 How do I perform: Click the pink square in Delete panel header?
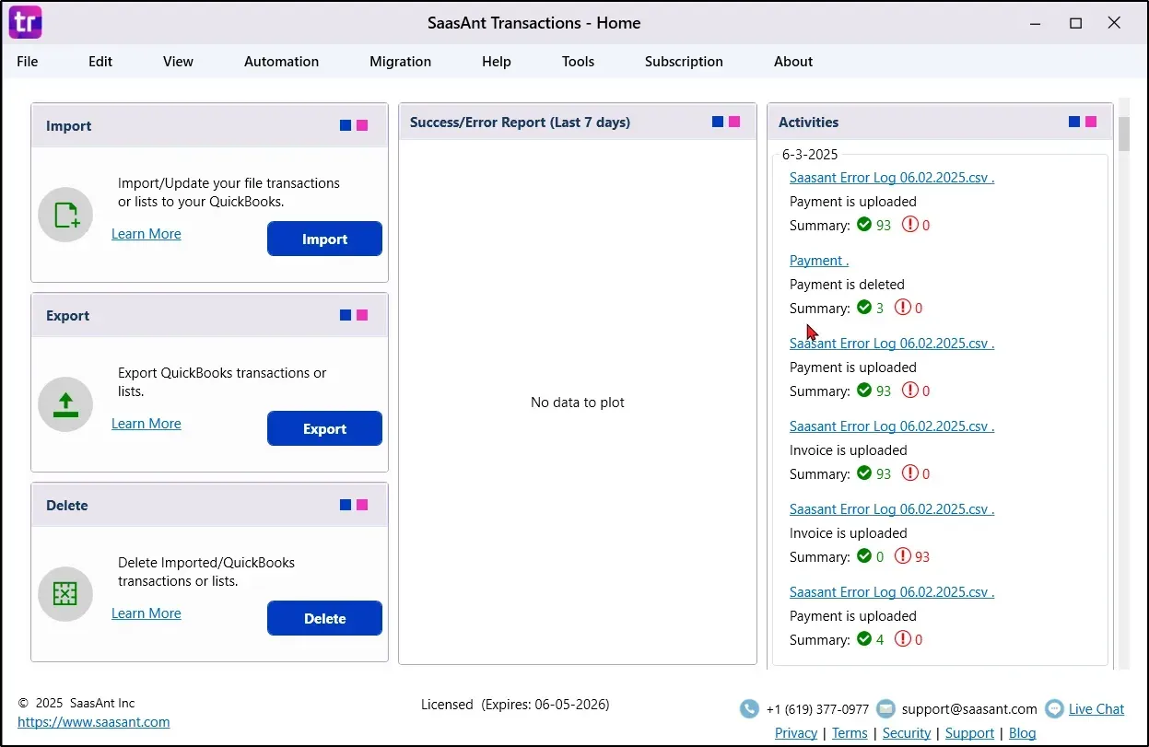362,505
